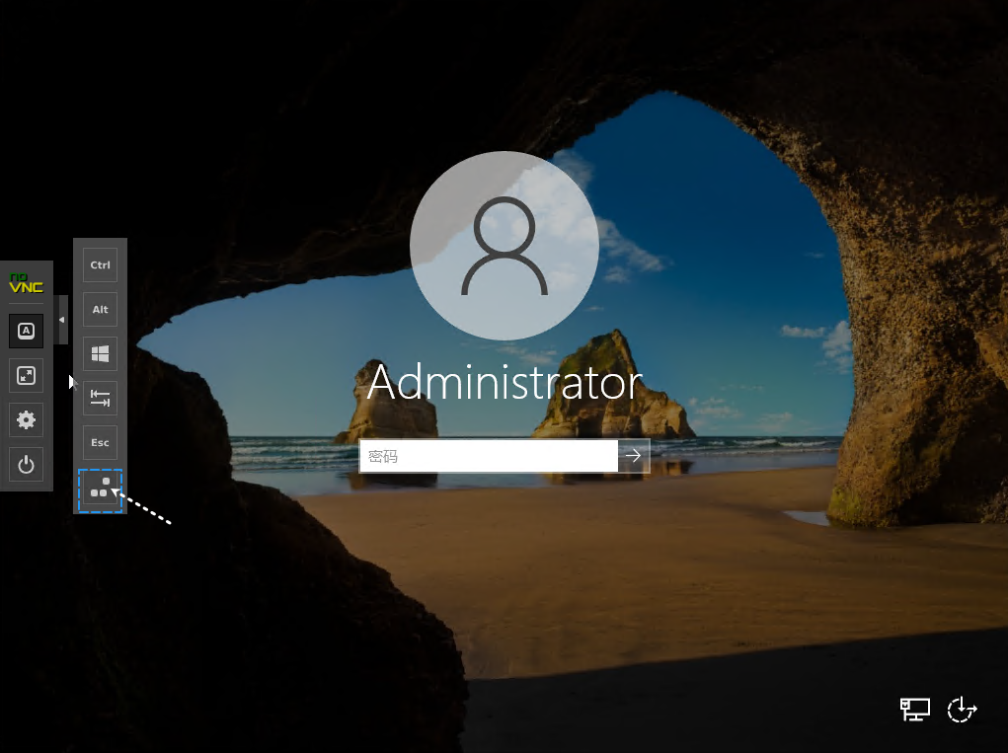Screen dimensions: 1008x753
Task: Click the power disconnect icon
Action: click(26, 465)
